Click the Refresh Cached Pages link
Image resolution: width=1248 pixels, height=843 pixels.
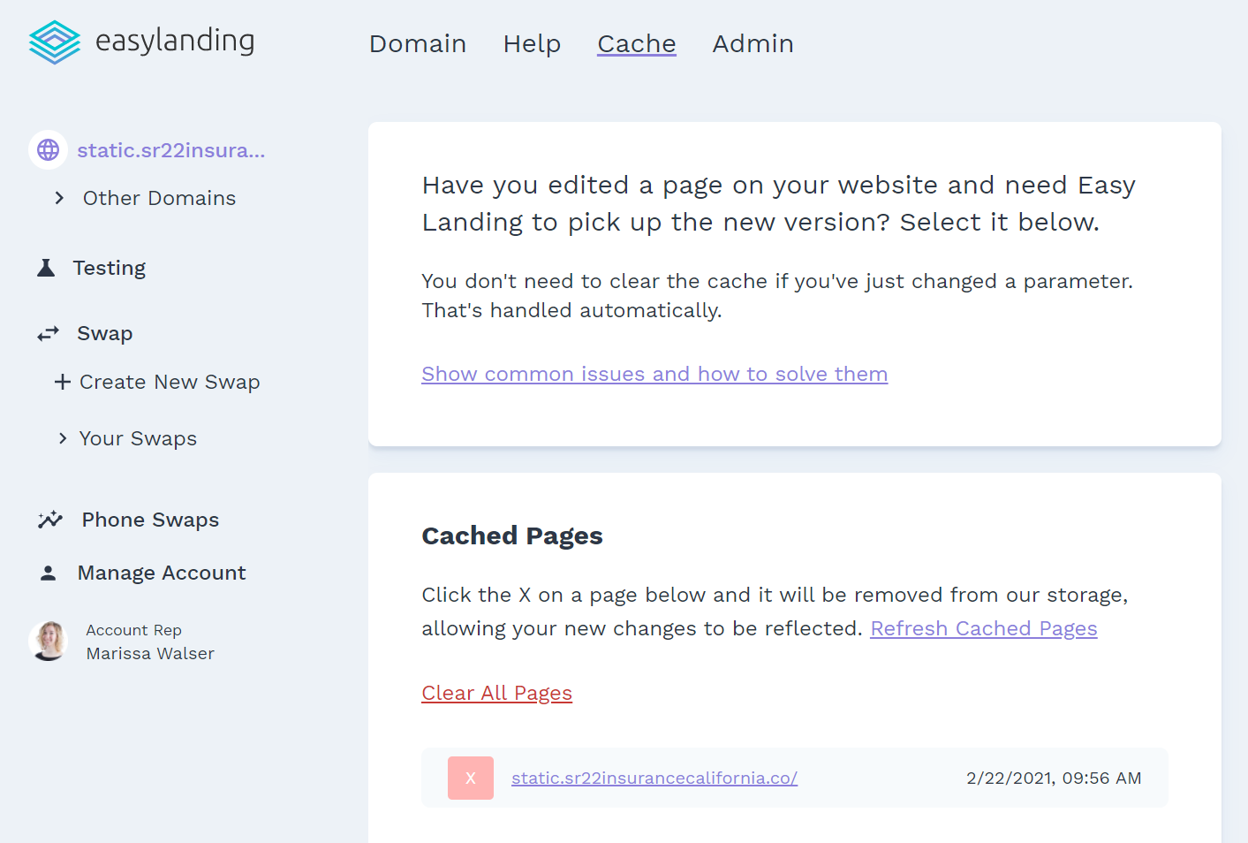pyautogui.click(x=984, y=628)
